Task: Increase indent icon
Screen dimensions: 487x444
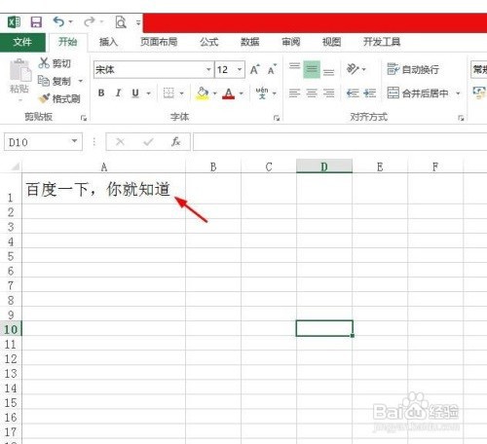Action: [x=370, y=93]
